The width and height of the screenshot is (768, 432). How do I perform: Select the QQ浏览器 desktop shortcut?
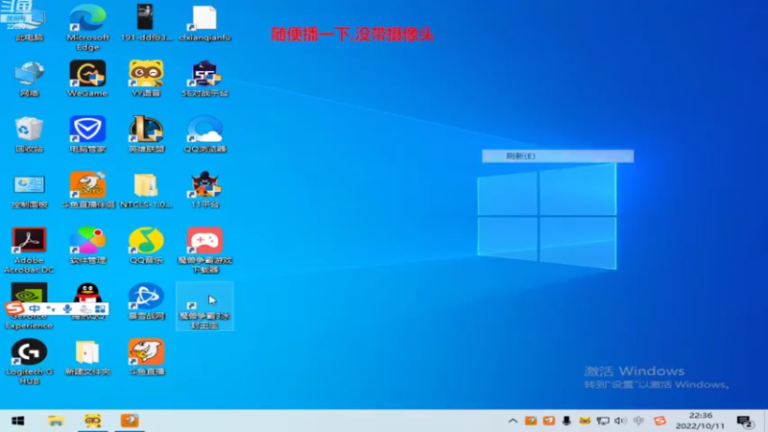pyautogui.click(x=204, y=134)
